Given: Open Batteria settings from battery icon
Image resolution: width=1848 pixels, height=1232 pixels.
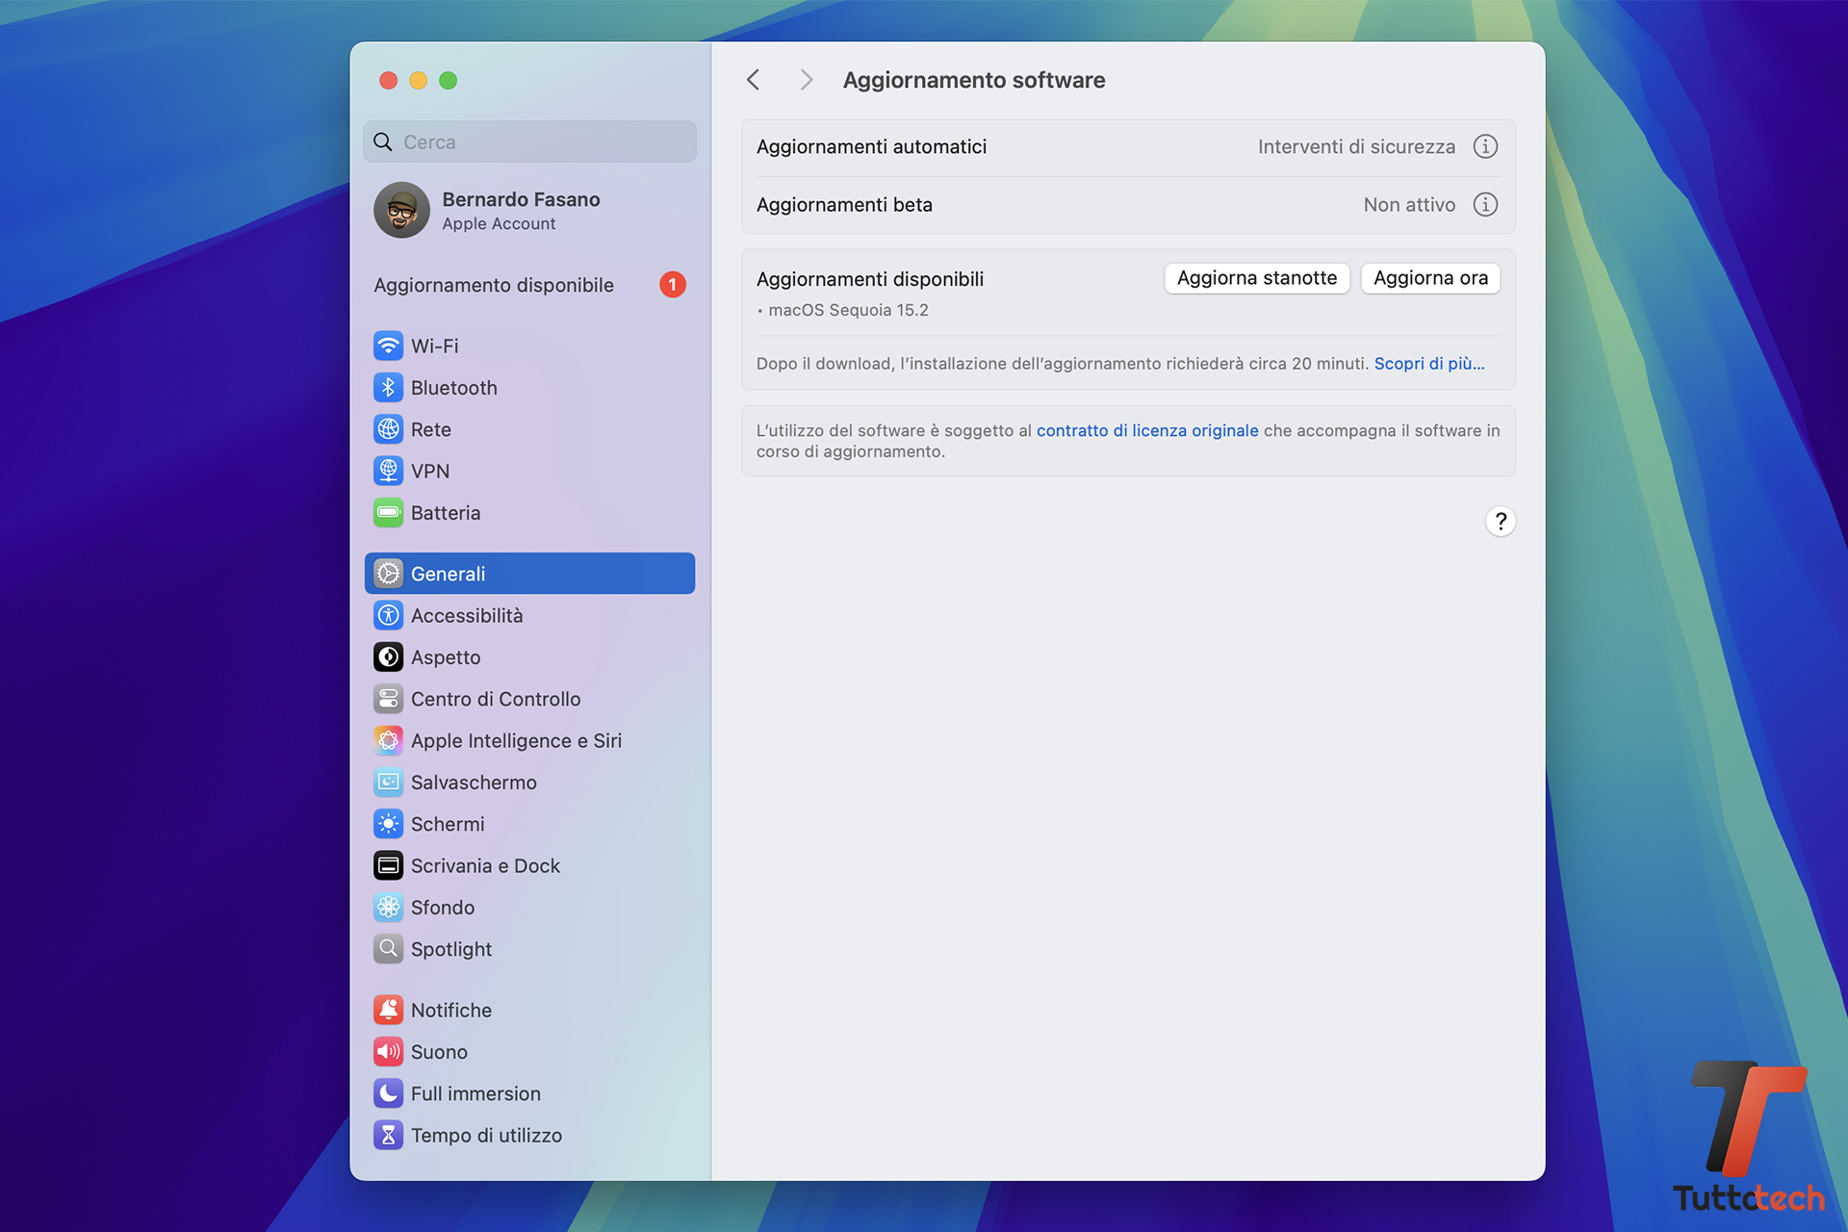Looking at the screenshot, I should tap(388, 513).
